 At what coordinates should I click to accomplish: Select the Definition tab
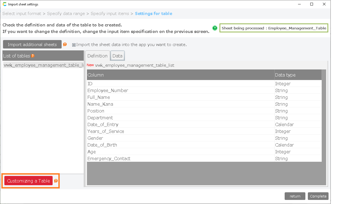(97, 56)
